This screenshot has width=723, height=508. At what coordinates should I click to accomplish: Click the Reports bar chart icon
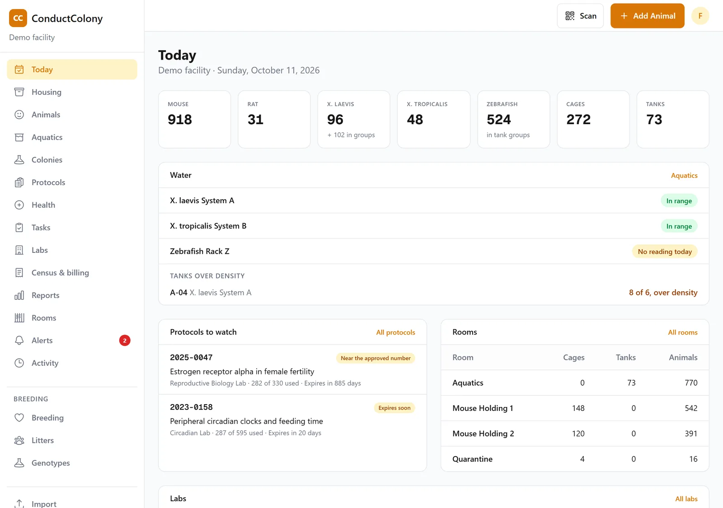pos(19,295)
